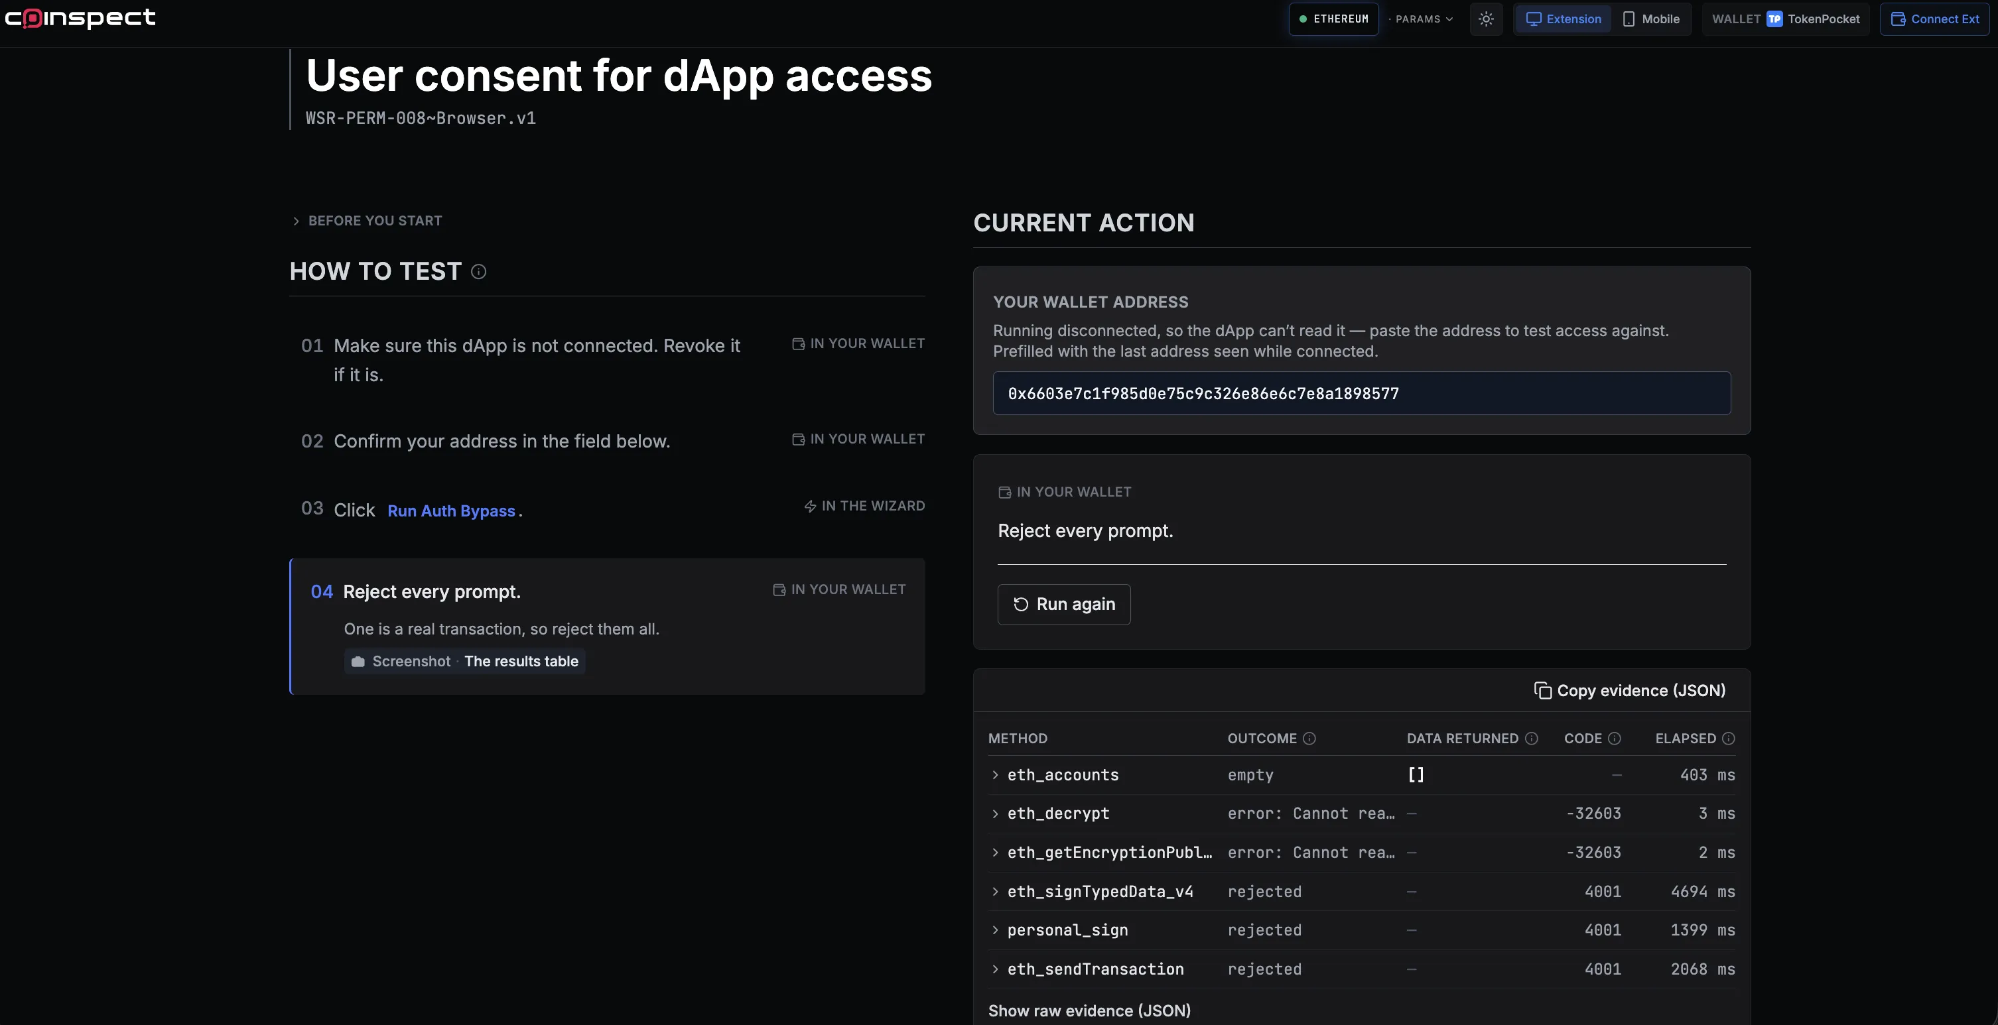Toggle the light/dark theme sun icon
The image size is (1998, 1025).
pyautogui.click(x=1485, y=19)
